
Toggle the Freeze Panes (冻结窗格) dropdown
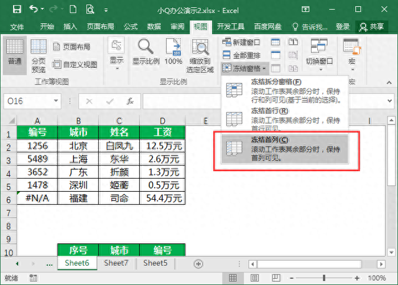[244, 68]
